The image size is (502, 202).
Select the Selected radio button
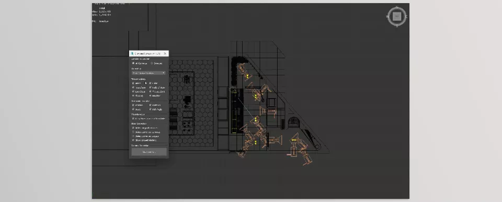152,63
